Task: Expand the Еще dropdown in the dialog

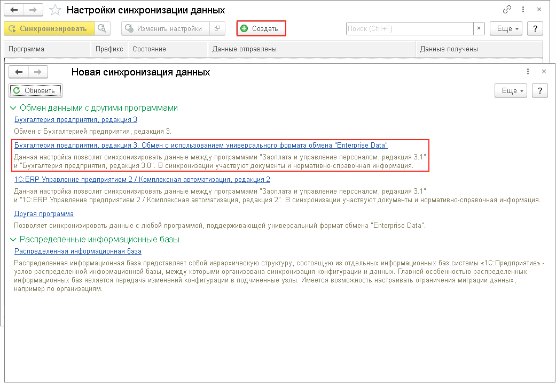Action: pyautogui.click(x=510, y=91)
